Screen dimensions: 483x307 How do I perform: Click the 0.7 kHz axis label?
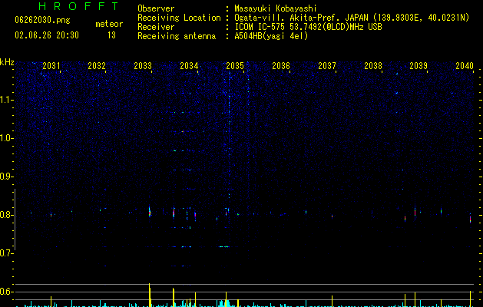tap(6, 253)
